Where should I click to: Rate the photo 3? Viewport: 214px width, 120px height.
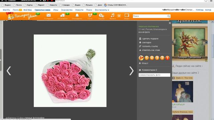click(x=157, y=58)
